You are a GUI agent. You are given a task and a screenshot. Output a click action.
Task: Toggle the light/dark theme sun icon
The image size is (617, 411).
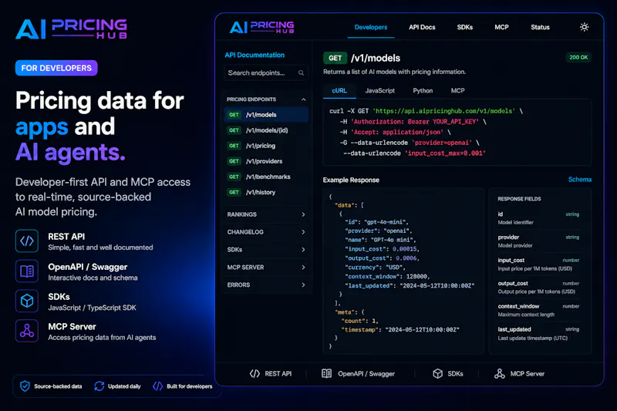[x=584, y=27]
